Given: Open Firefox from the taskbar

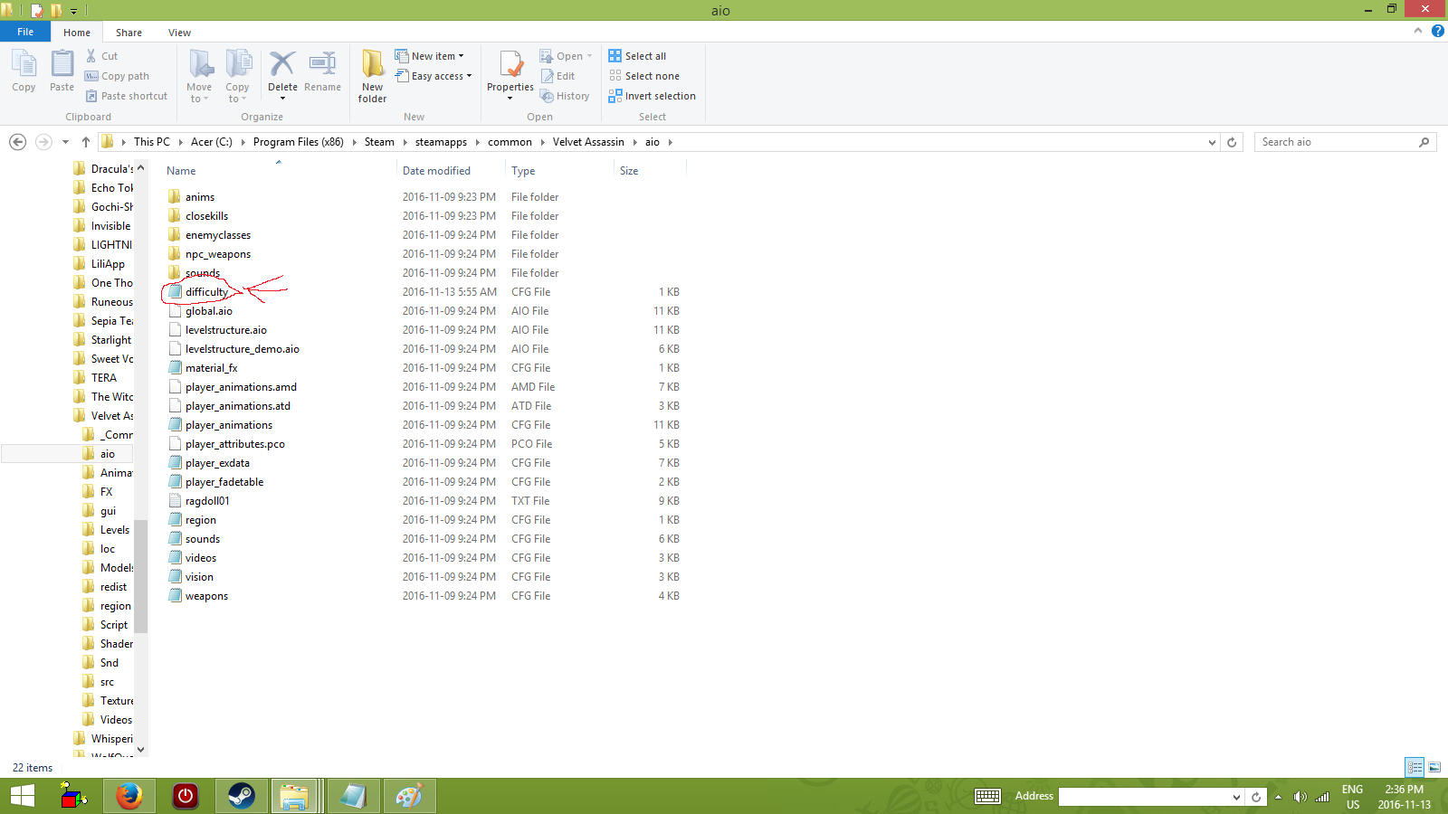Looking at the screenshot, I should tap(129, 796).
